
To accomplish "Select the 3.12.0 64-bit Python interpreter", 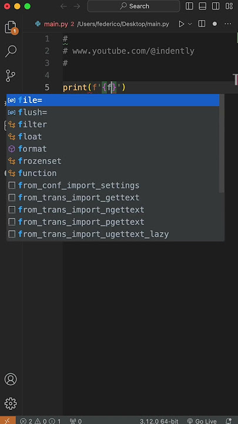I will (159, 421).
